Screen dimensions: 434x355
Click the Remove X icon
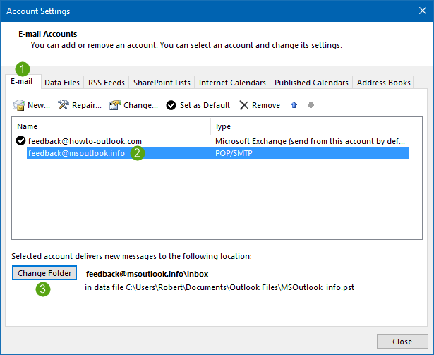pyautogui.click(x=244, y=105)
